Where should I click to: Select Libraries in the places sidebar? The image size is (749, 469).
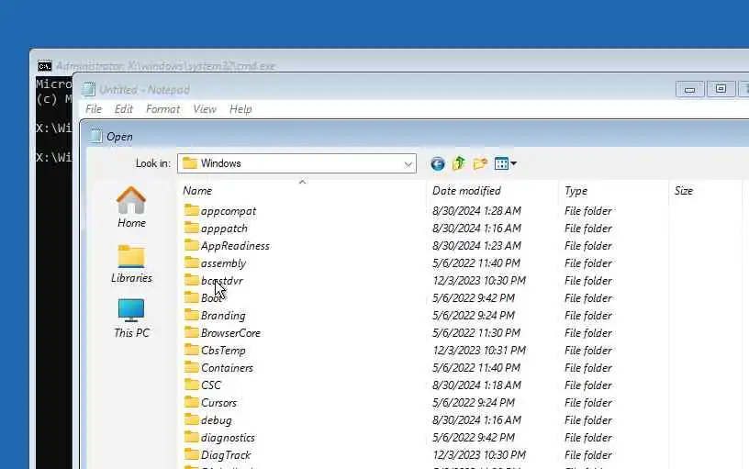pyautogui.click(x=131, y=264)
